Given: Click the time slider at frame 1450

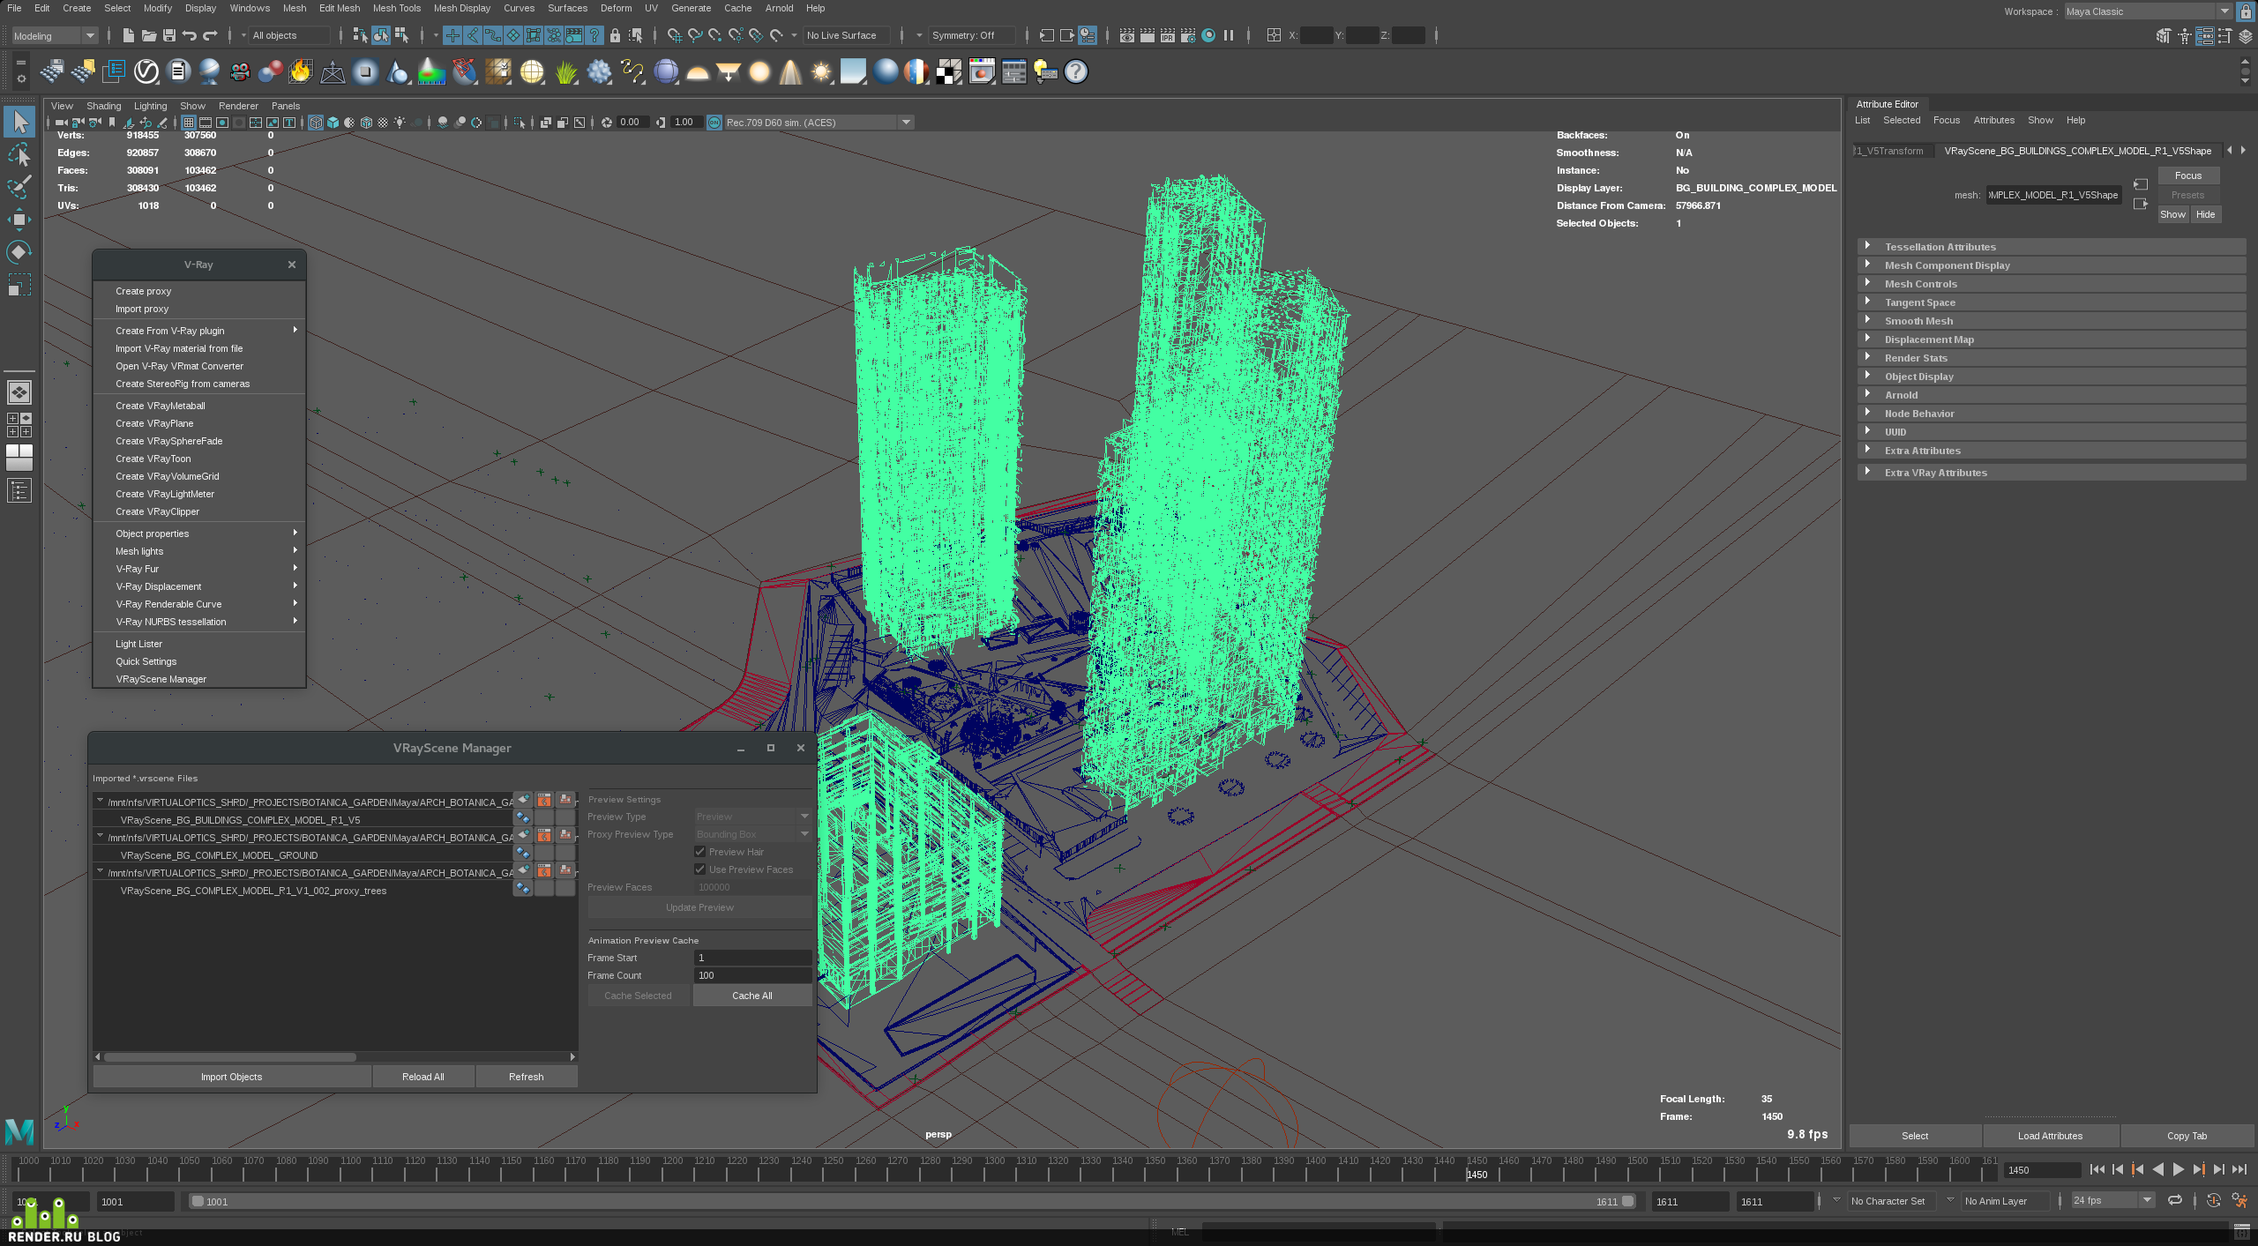Looking at the screenshot, I should coord(1477,1170).
